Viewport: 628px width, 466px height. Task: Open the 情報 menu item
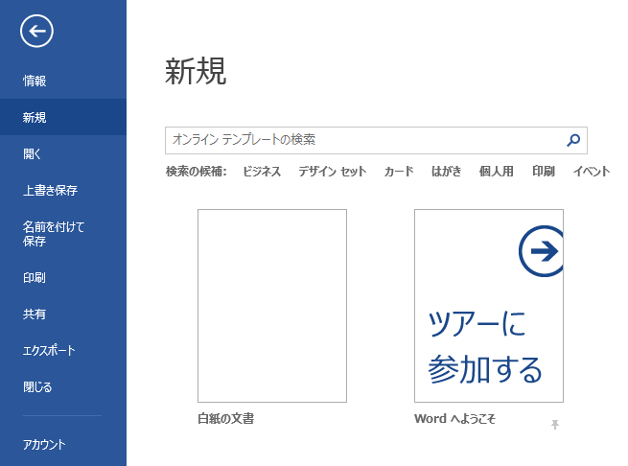(35, 82)
